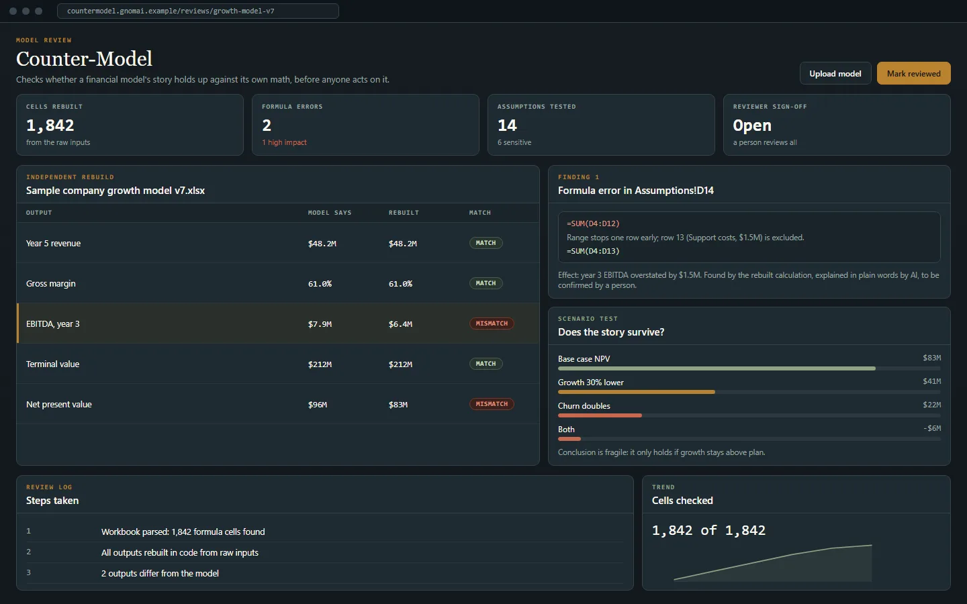Image resolution: width=967 pixels, height=604 pixels.
Task: Select the EBITDA, year 3 row
Action: [278, 323]
